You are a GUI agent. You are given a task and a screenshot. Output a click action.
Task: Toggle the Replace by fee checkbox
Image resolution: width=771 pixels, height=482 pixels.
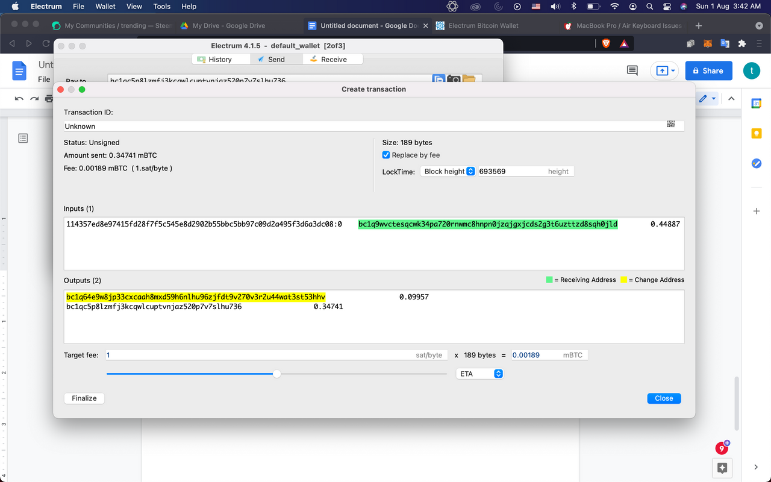click(386, 155)
